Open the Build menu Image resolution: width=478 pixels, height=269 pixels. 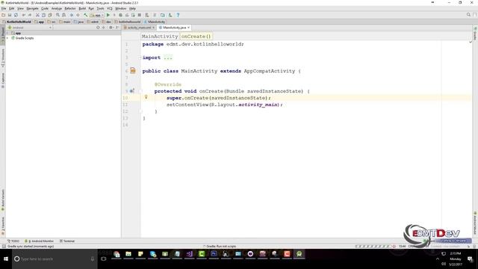point(82,8)
